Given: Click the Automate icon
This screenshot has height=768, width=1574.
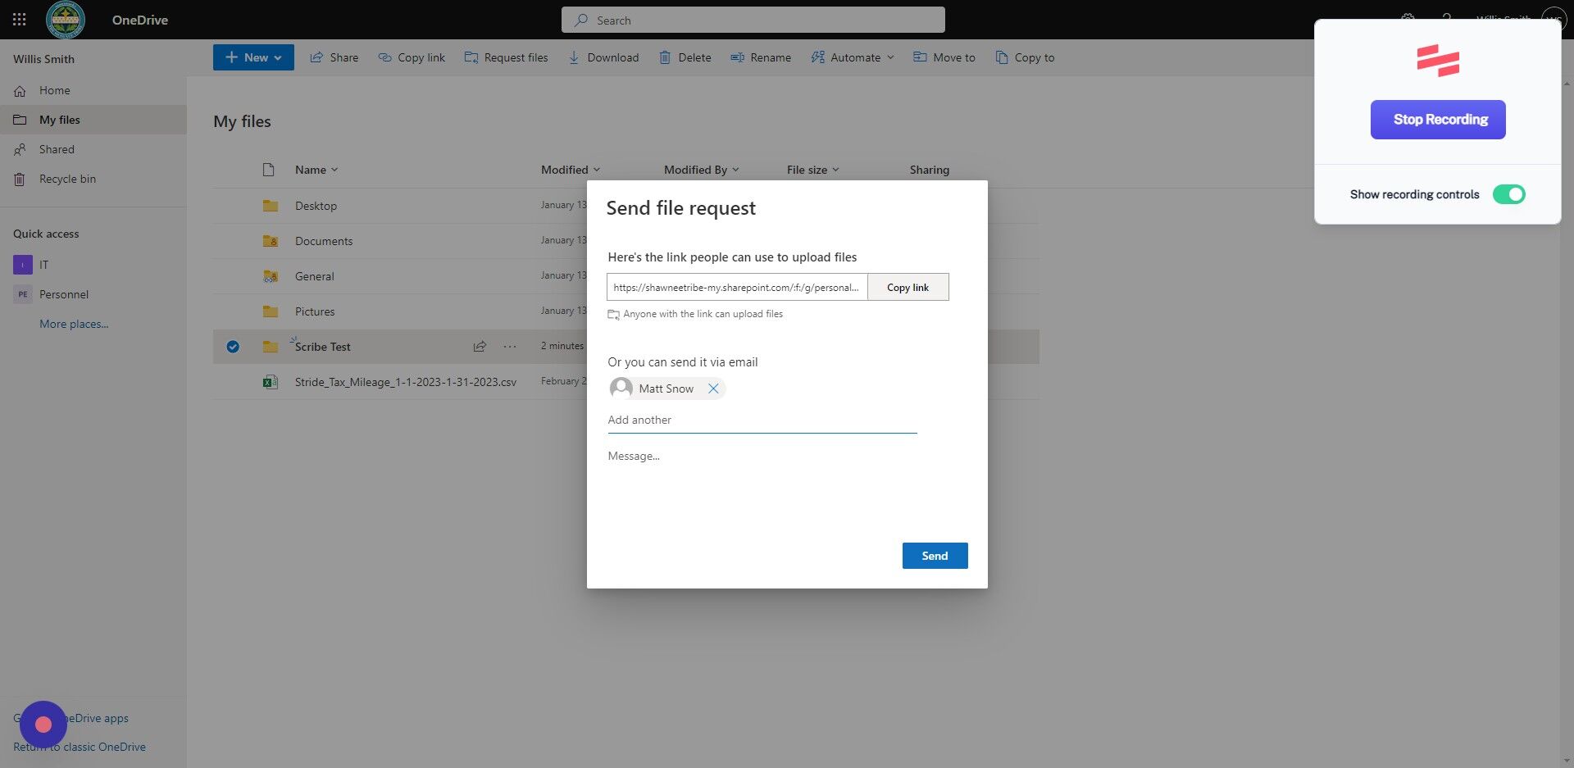Looking at the screenshot, I should 818,57.
